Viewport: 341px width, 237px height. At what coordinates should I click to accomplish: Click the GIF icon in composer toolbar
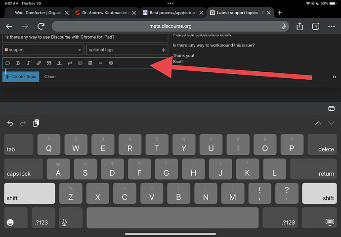click(100, 63)
